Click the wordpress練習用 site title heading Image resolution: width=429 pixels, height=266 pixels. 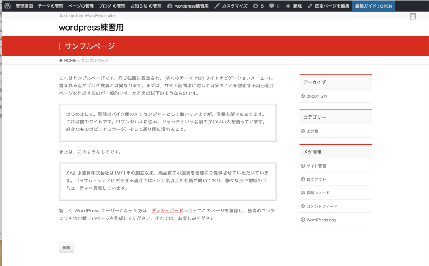pyautogui.click(x=91, y=28)
